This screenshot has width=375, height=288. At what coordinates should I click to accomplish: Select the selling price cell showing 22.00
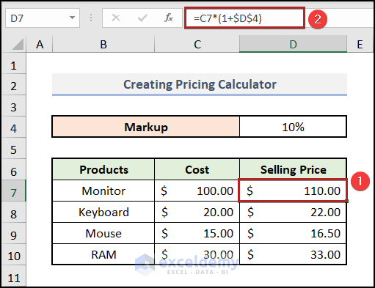tap(293, 212)
